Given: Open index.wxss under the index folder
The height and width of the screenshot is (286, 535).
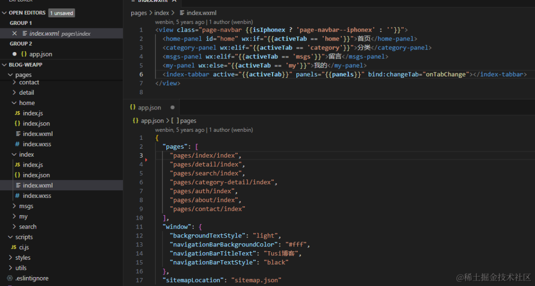Looking at the screenshot, I should tap(37, 196).
